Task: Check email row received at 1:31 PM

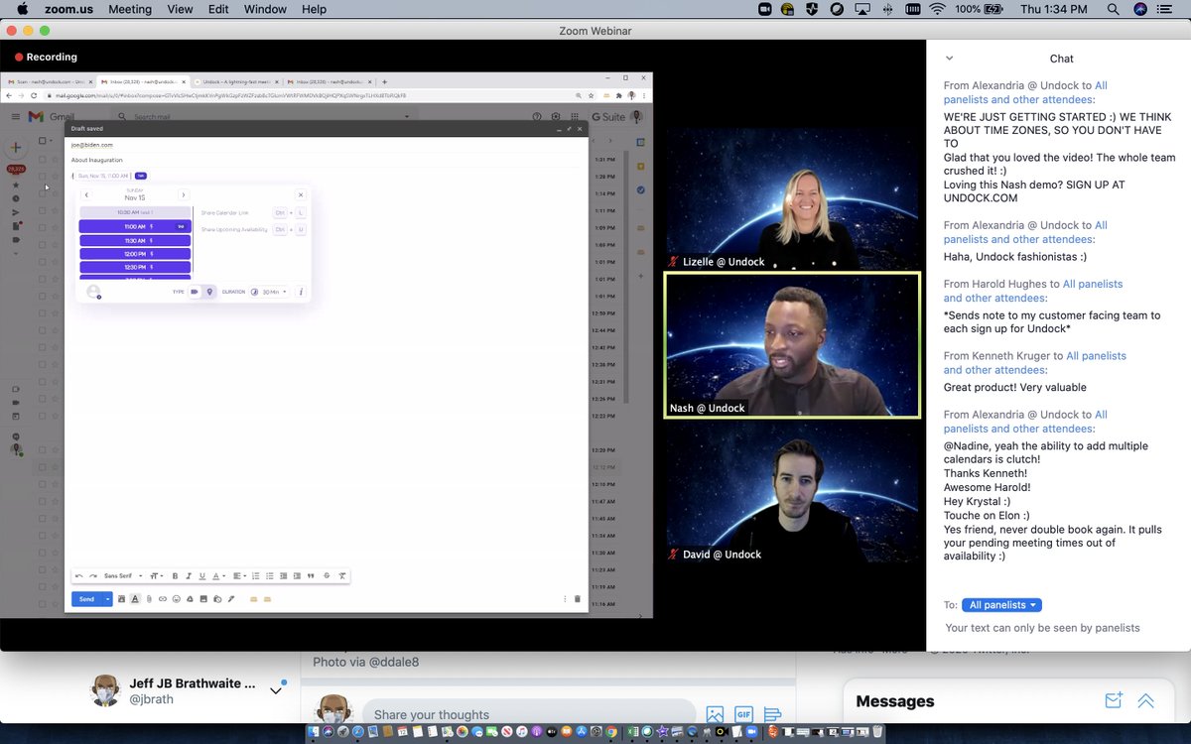Action: click(43, 160)
